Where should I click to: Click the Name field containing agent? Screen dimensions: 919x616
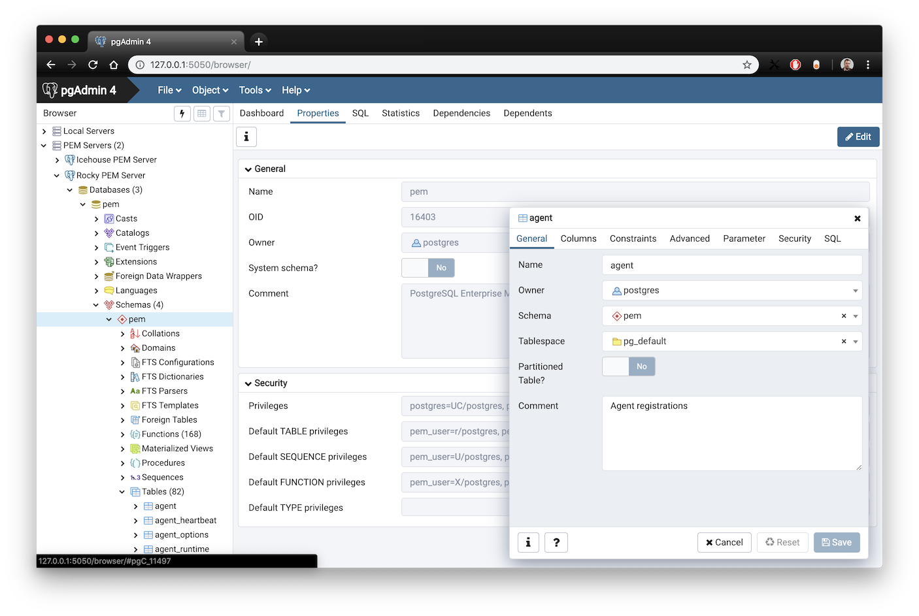732,265
